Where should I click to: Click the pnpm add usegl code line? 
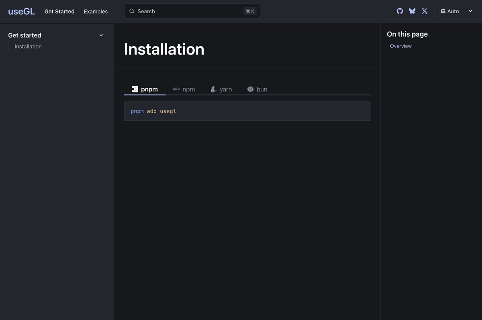tap(153, 111)
